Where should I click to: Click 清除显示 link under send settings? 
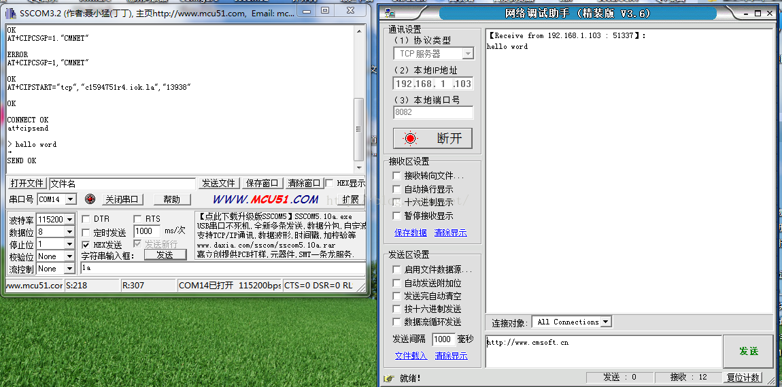click(x=451, y=356)
